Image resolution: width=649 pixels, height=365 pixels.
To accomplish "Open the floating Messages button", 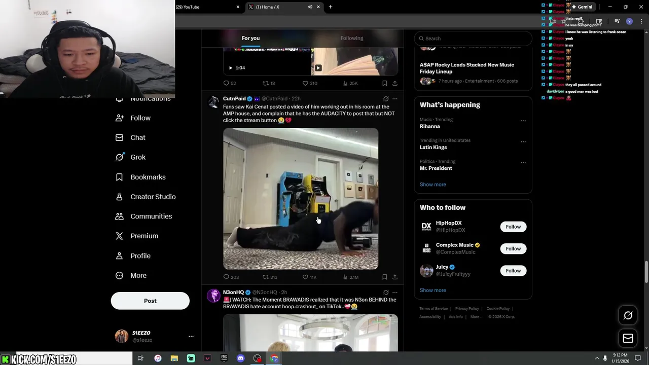I will 628,338.
